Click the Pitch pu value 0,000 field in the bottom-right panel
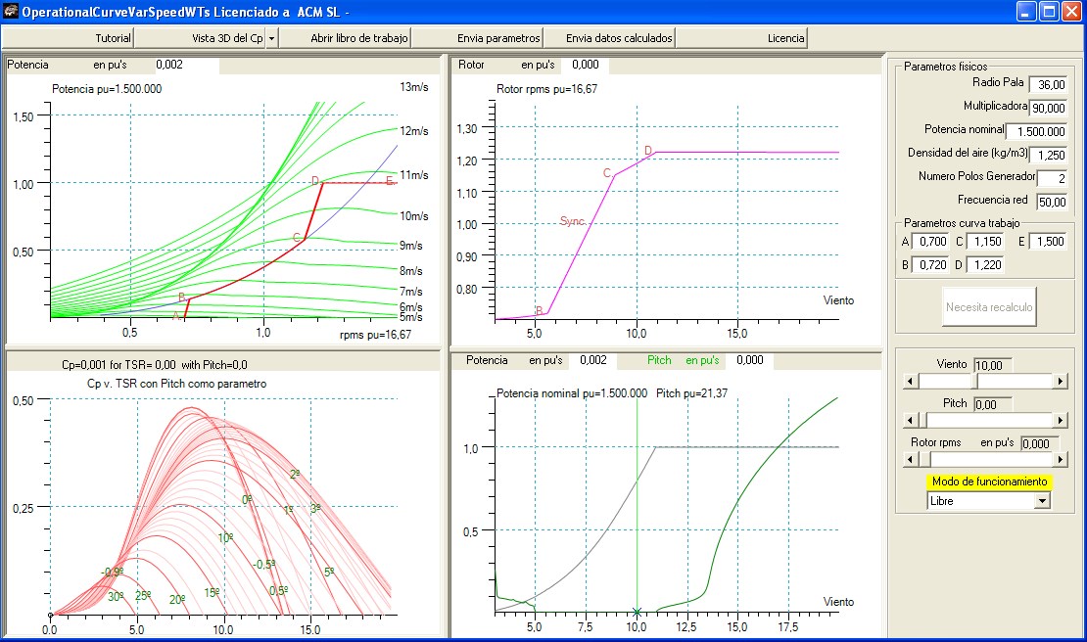1087x642 pixels. pyautogui.click(x=750, y=360)
